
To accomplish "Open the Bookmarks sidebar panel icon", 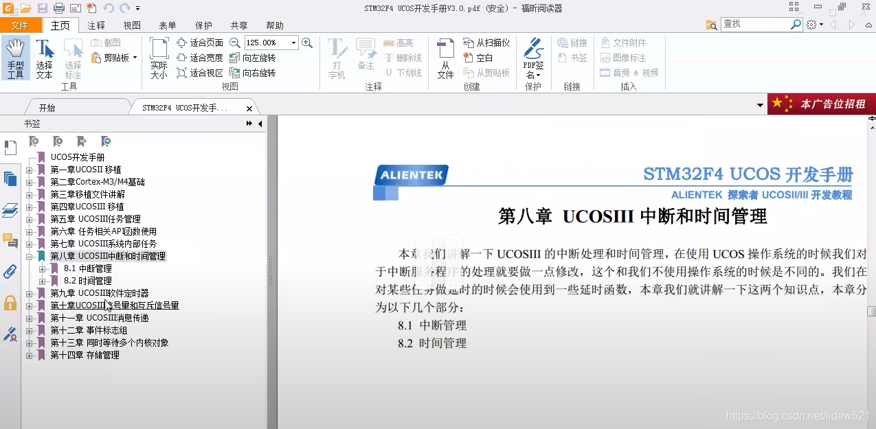I will pyautogui.click(x=10, y=148).
